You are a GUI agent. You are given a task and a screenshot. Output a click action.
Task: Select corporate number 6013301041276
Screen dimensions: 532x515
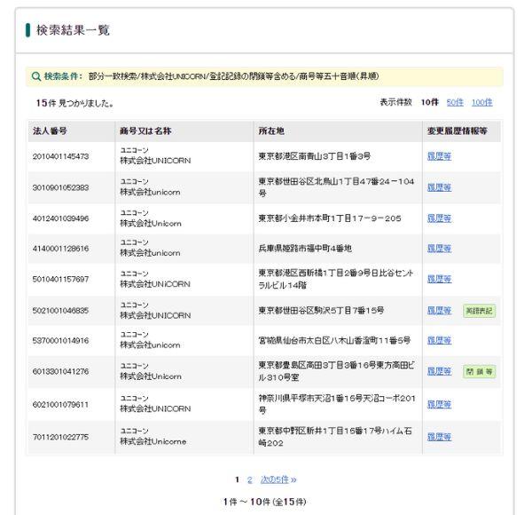60,371
